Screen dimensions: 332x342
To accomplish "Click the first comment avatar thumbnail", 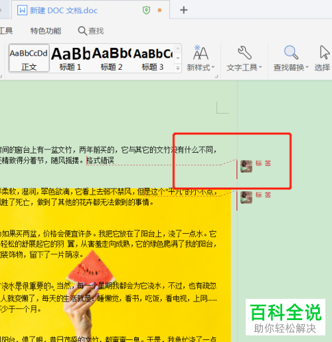I will [246, 166].
